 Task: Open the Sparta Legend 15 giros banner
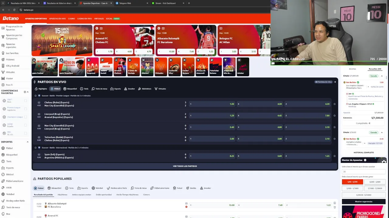click(x=62, y=41)
